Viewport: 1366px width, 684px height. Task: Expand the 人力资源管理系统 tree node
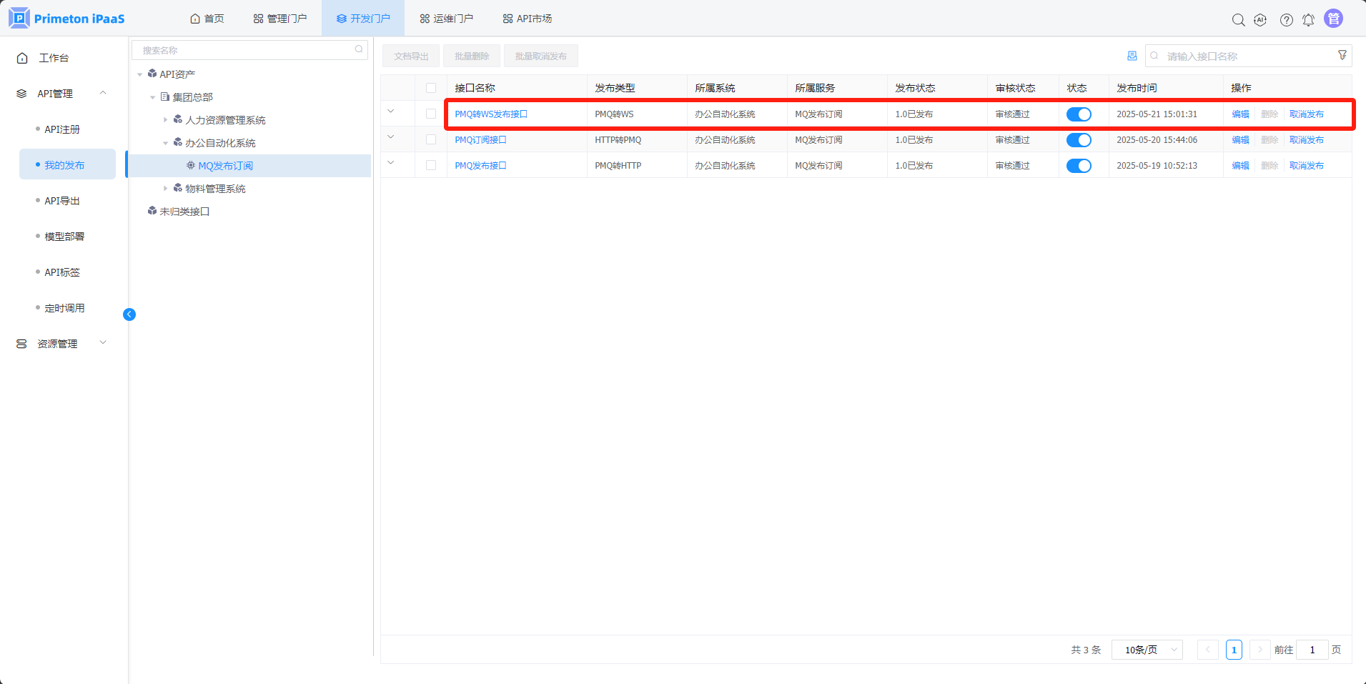165,120
